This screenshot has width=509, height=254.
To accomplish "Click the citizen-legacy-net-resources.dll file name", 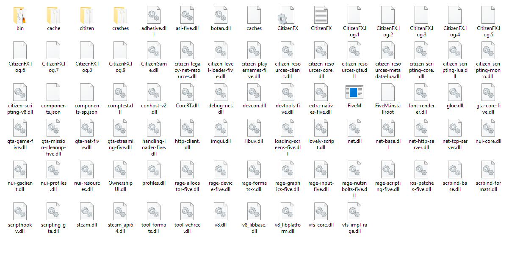I will pos(188,70).
